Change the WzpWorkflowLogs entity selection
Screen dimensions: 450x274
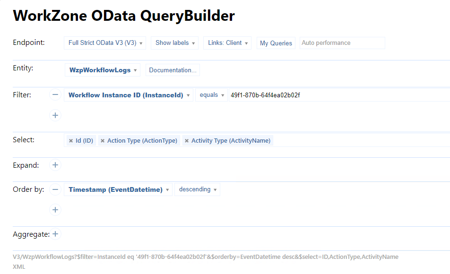click(103, 70)
